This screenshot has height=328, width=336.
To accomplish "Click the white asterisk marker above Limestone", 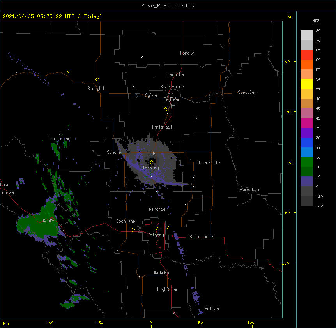I will 60,135.
